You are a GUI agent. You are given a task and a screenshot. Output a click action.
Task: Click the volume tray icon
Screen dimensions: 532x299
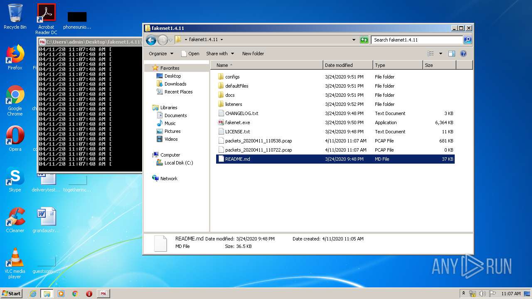[x=483, y=294]
